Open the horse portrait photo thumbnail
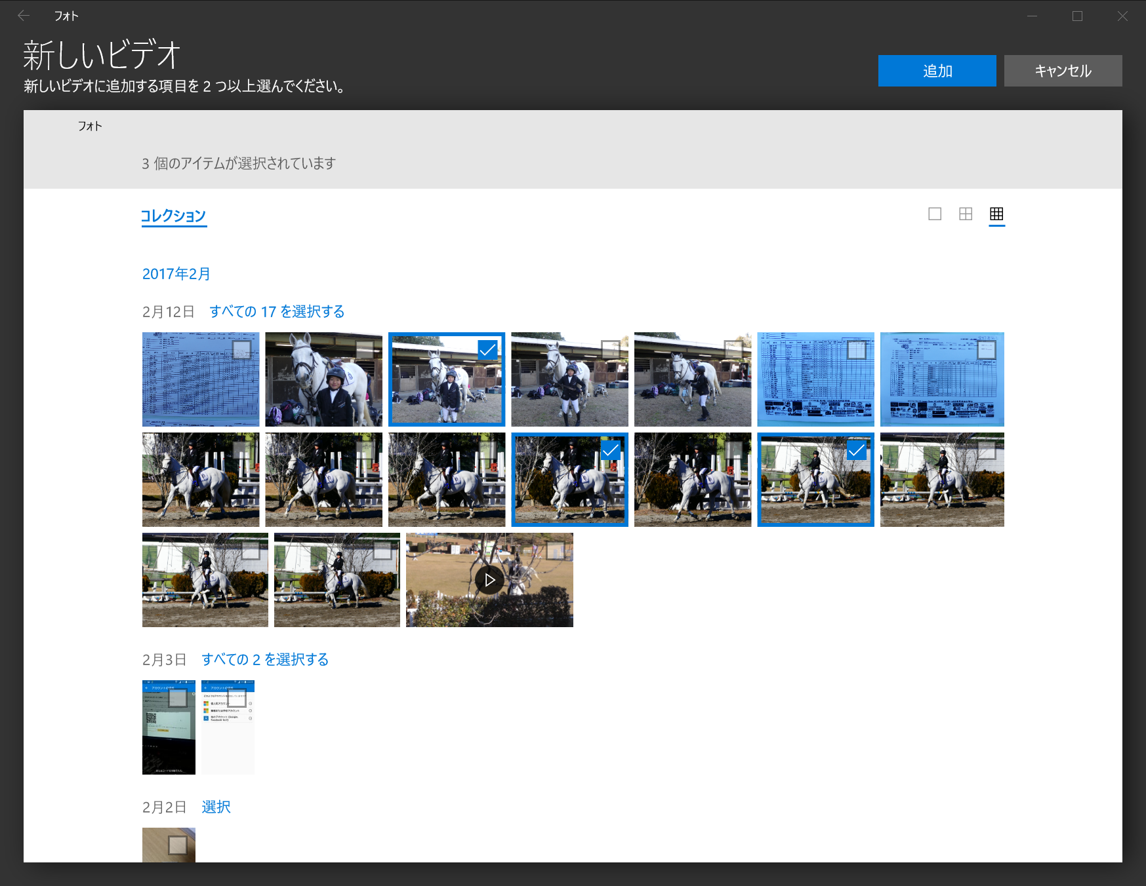The height and width of the screenshot is (886, 1146). (323, 379)
